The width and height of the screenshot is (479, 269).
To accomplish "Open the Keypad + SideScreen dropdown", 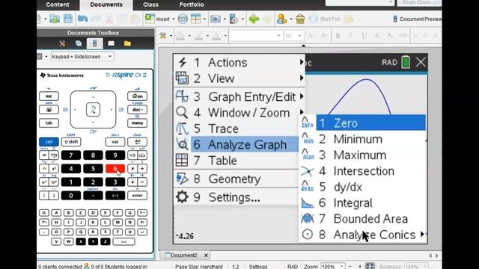I will (82, 57).
